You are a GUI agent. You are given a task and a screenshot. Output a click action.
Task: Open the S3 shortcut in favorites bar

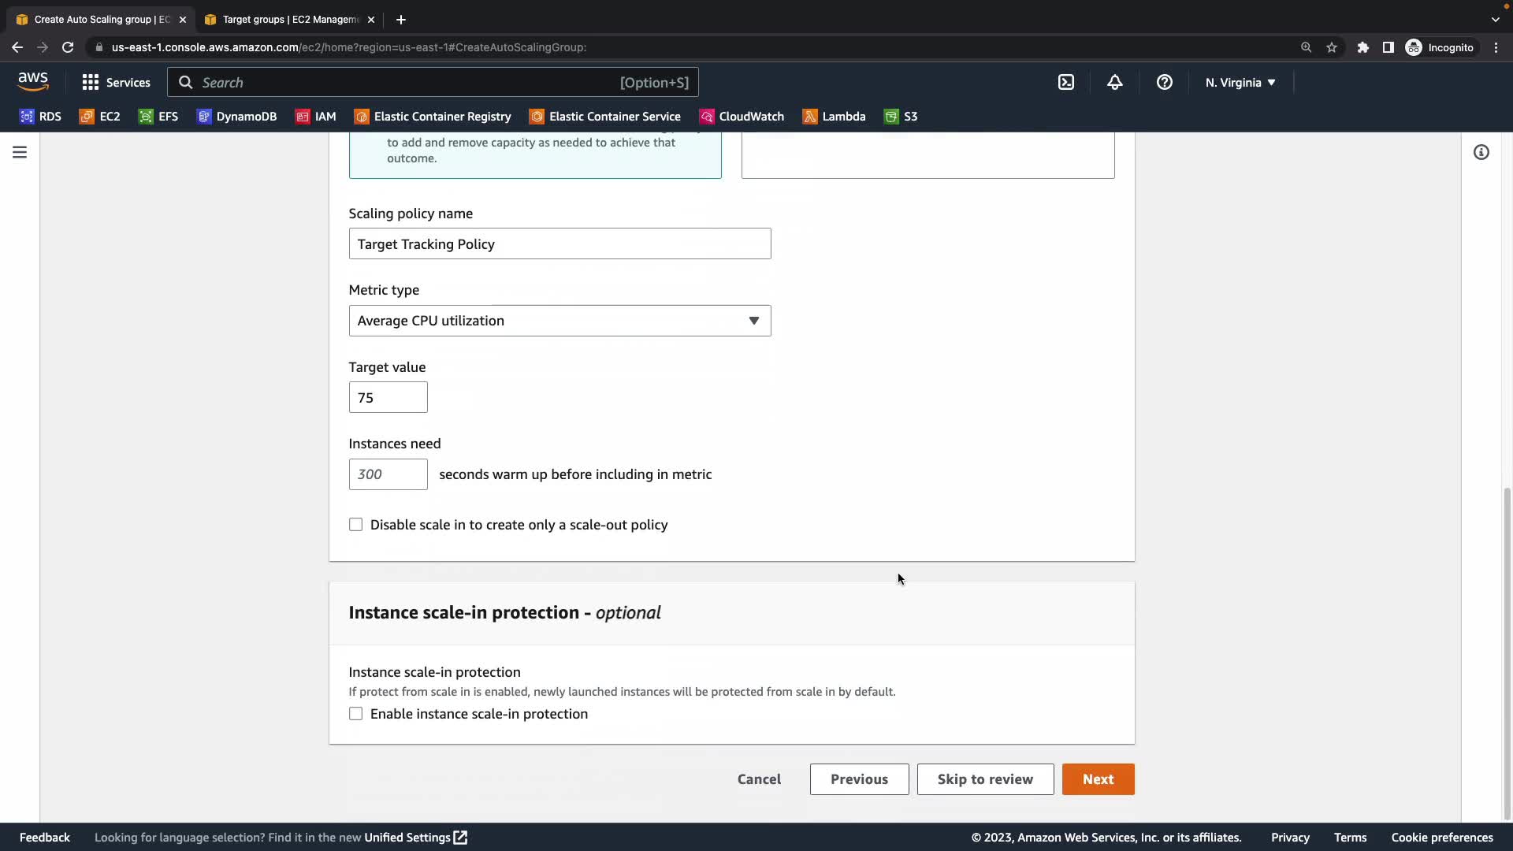tap(901, 117)
